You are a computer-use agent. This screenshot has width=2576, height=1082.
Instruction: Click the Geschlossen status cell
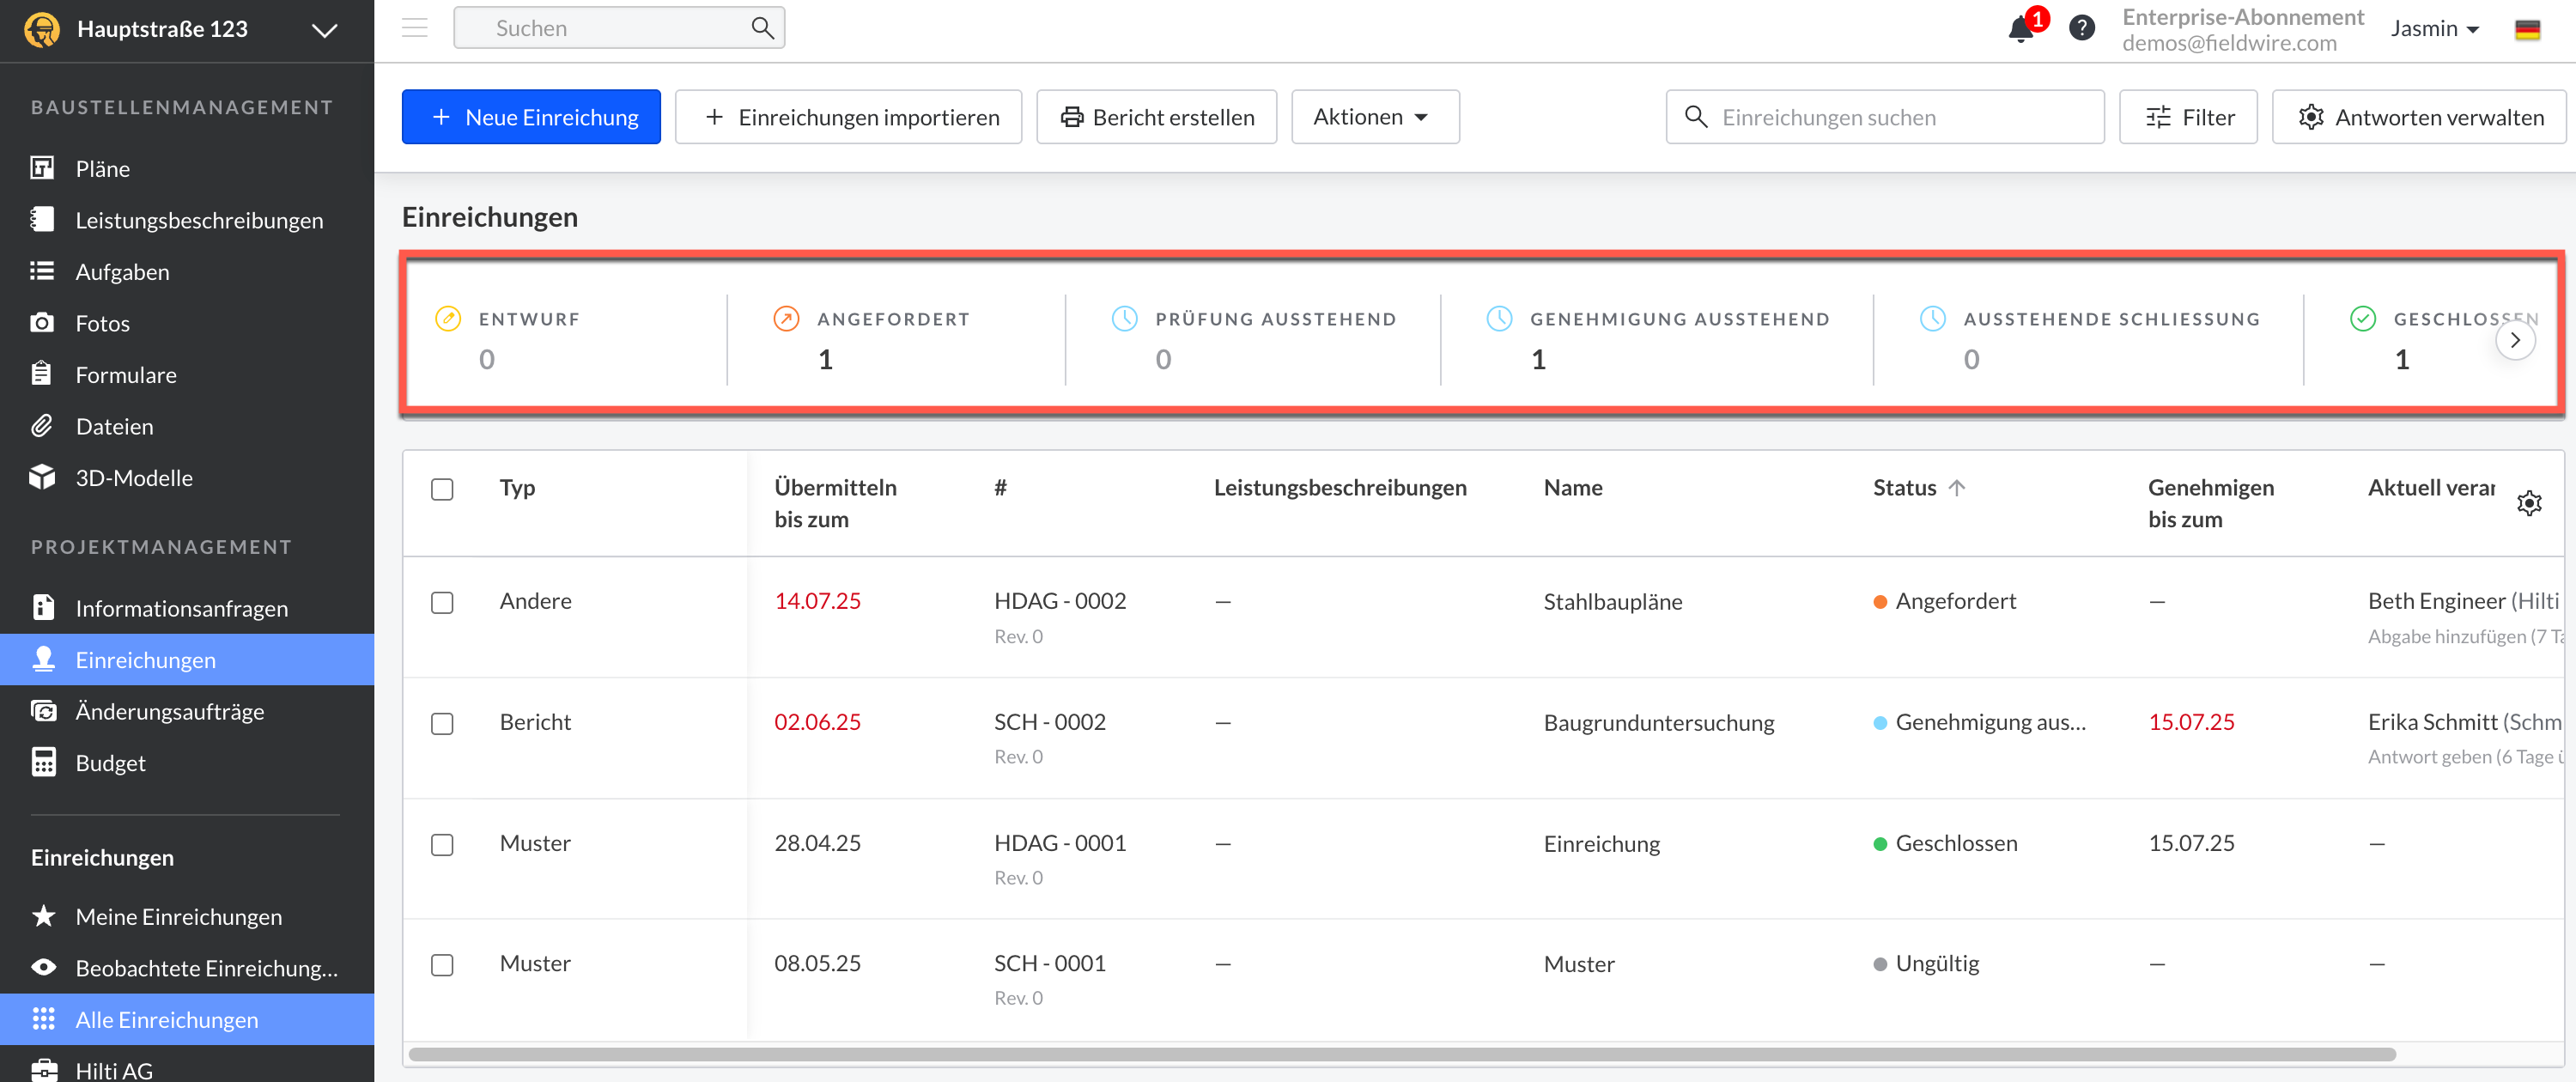pyautogui.click(x=1945, y=843)
